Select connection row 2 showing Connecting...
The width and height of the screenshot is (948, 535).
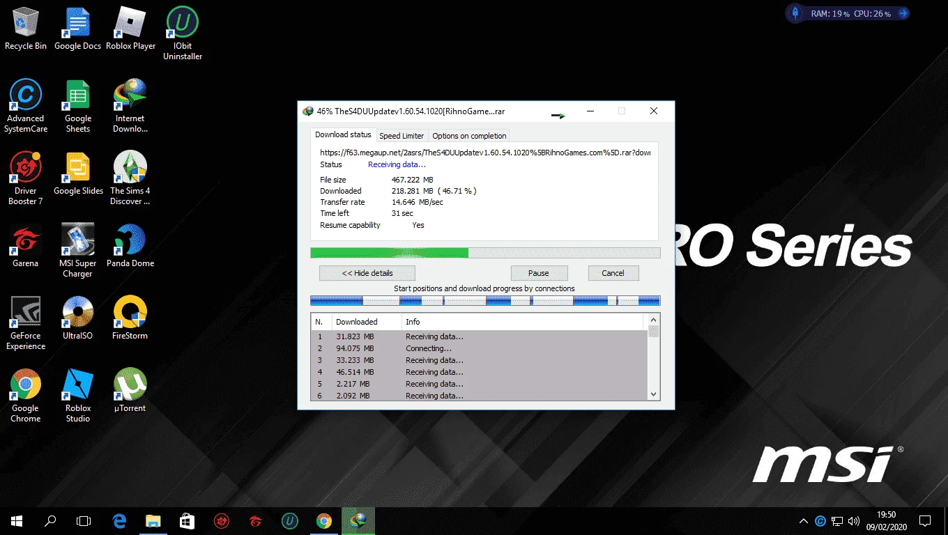(480, 348)
